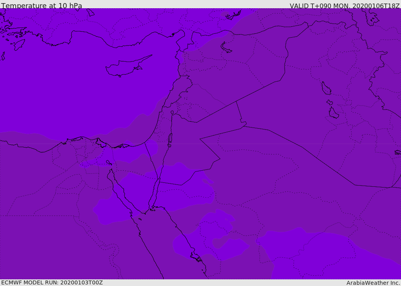Click the 'Temperature at 10 hPa' title
This screenshot has height=286, width=401.
(x=42, y=5)
